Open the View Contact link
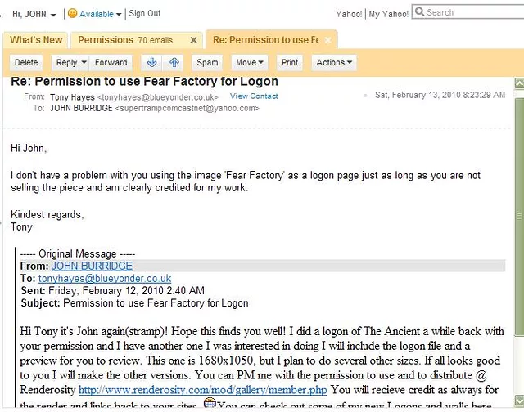Screen dimensions: 524x412 click(254, 96)
